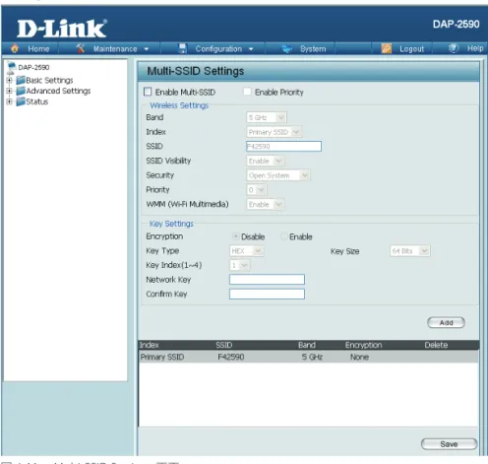Click the Basic Settings folder icon

pos(21,80)
